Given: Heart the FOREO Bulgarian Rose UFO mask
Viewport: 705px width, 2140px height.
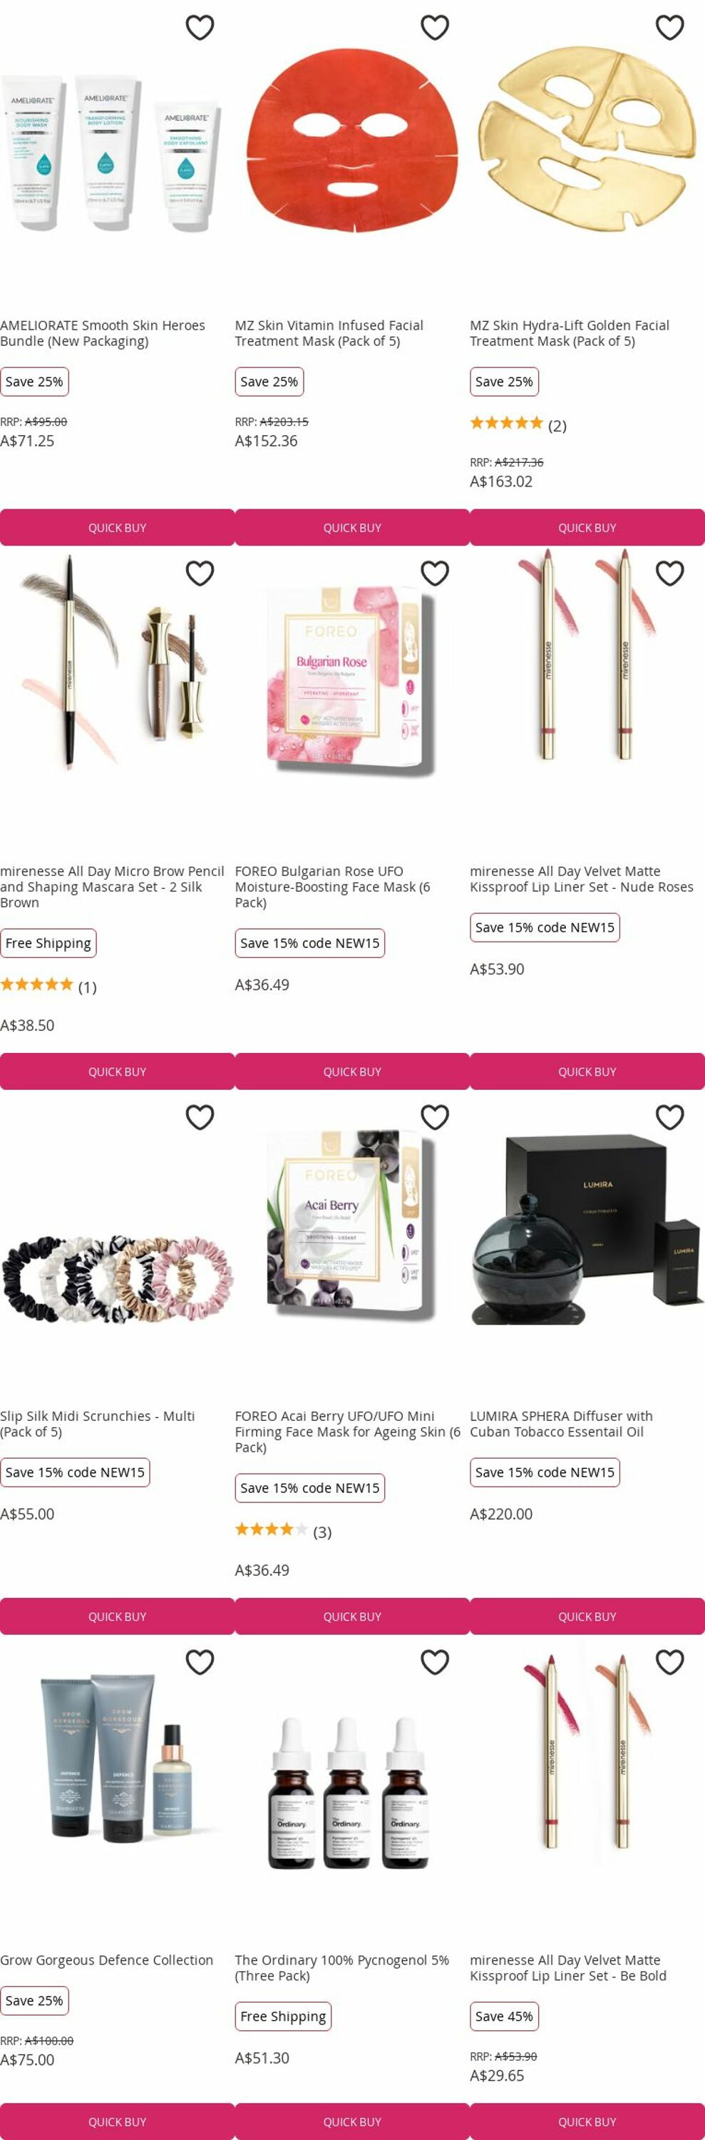Looking at the screenshot, I should (434, 572).
